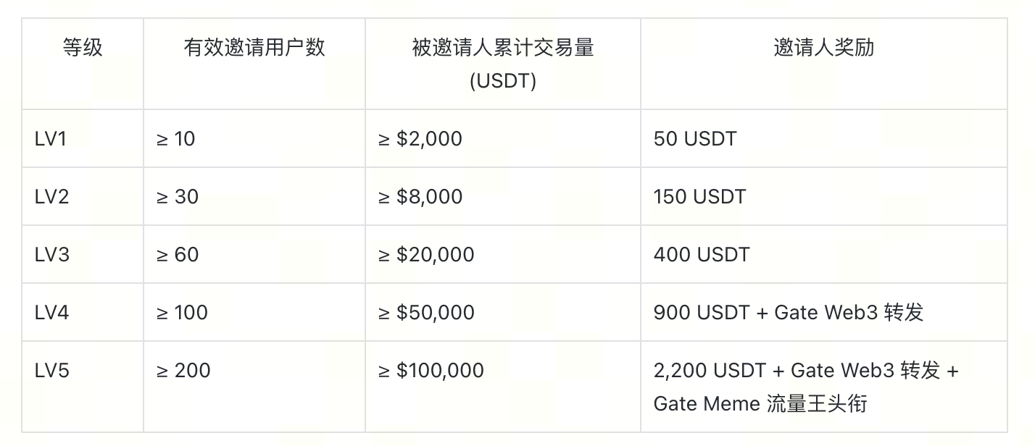Viewport: 1035px width, 446px height.
Task: Select the LV3 level cell
Action: pyautogui.click(x=51, y=255)
